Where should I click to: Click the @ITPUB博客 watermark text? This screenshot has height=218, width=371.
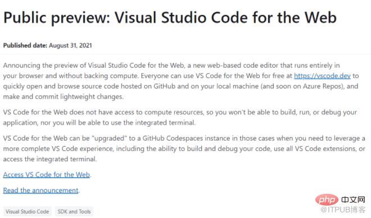(343, 210)
